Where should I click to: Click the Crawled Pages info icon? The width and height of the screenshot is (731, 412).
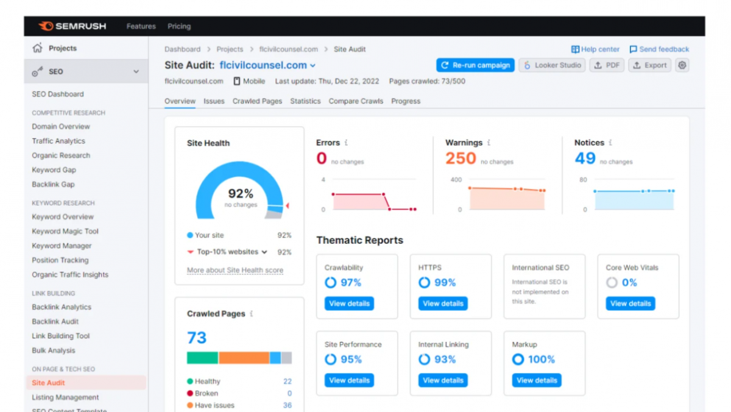pos(251,314)
